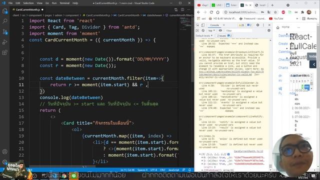Select the DevTools inspect element tool

197,25
